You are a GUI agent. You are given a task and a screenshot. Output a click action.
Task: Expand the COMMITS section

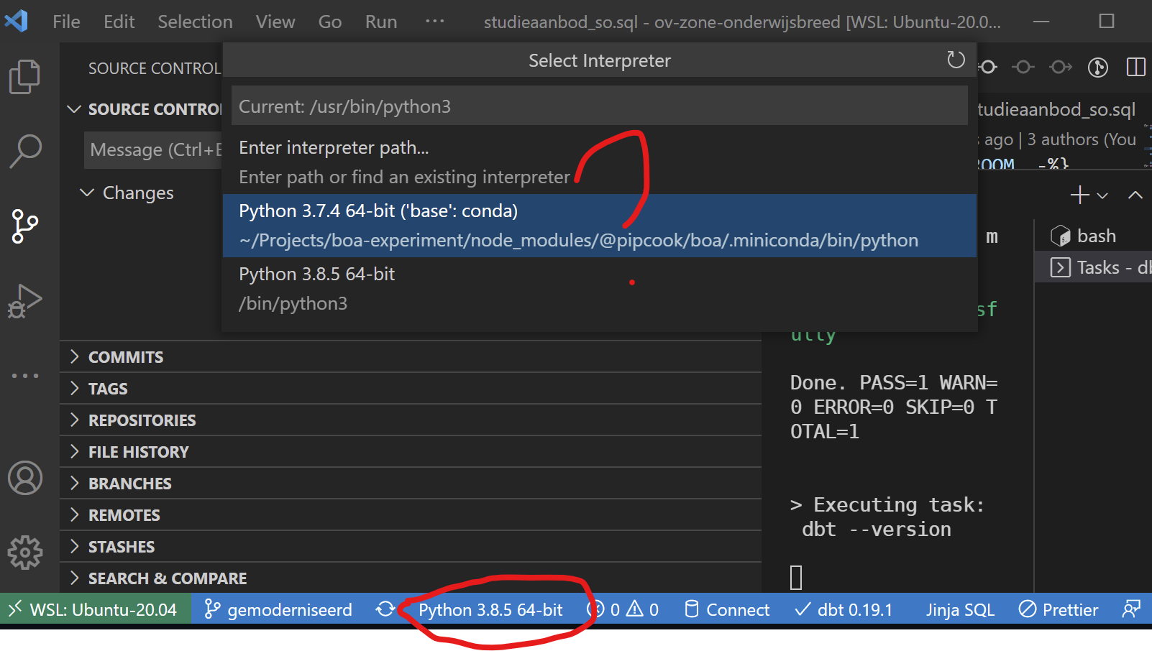click(126, 356)
